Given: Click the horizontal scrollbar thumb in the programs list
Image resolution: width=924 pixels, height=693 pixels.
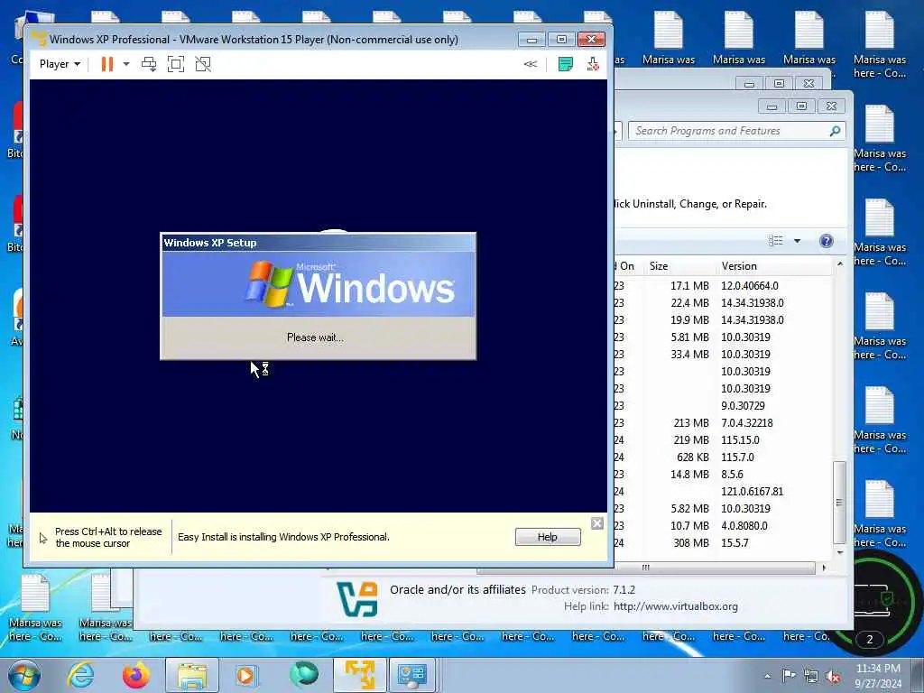Looking at the screenshot, I should point(646,568).
